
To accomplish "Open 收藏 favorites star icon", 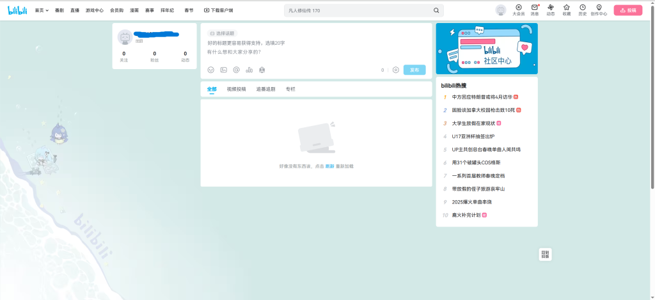I will click(x=566, y=8).
